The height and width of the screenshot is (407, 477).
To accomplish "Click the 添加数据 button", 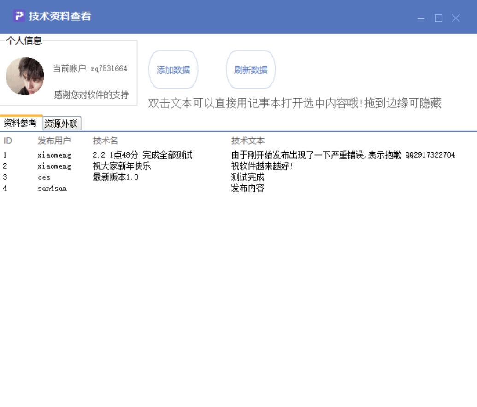I will [173, 70].
